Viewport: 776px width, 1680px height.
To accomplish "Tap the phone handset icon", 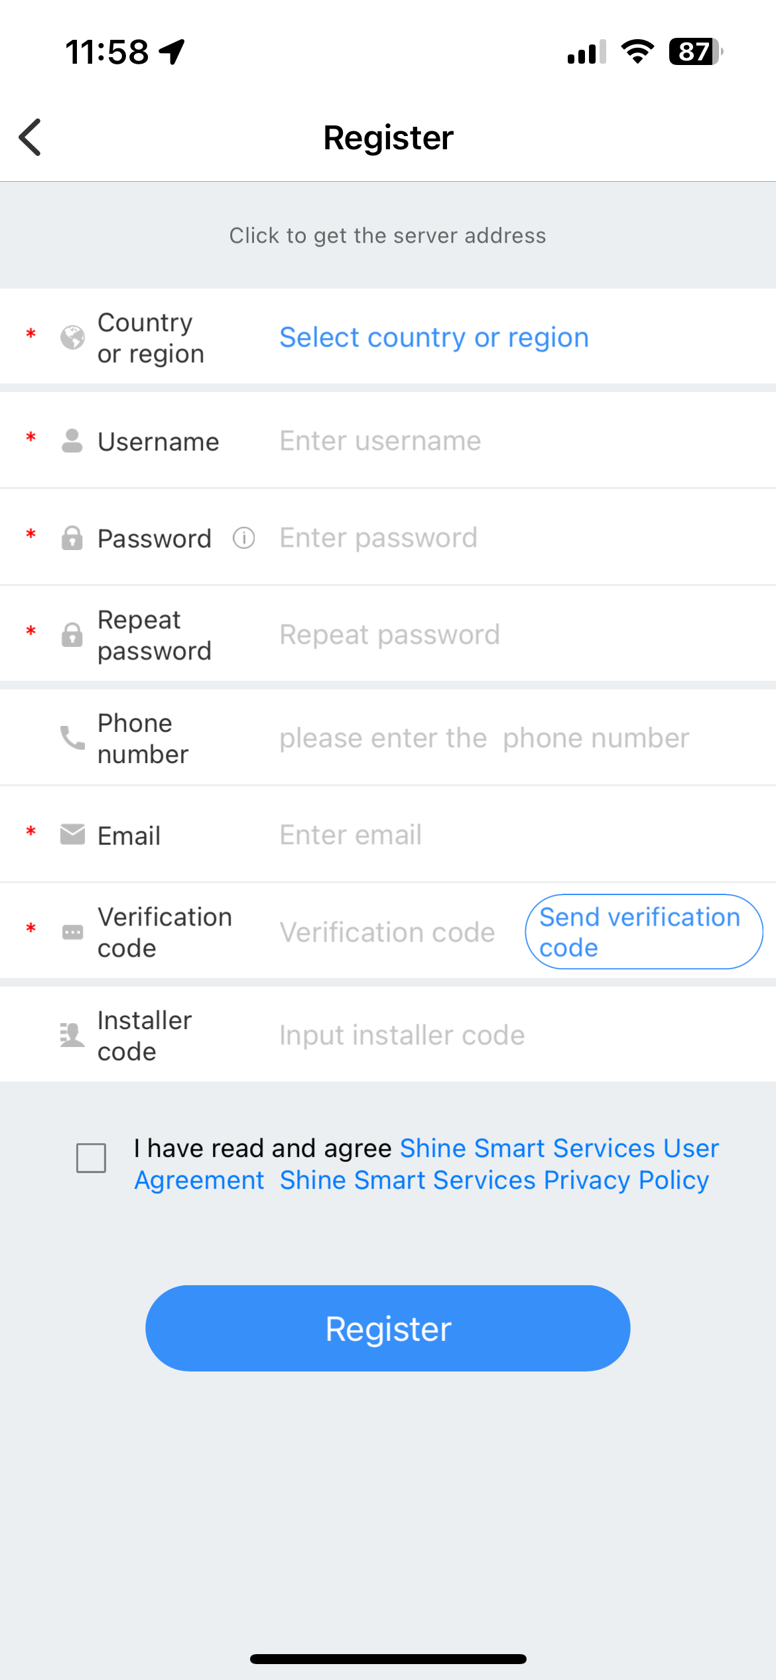I will tap(72, 737).
